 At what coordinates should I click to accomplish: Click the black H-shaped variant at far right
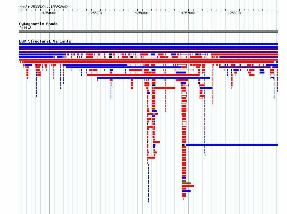[x=272, y=78]
